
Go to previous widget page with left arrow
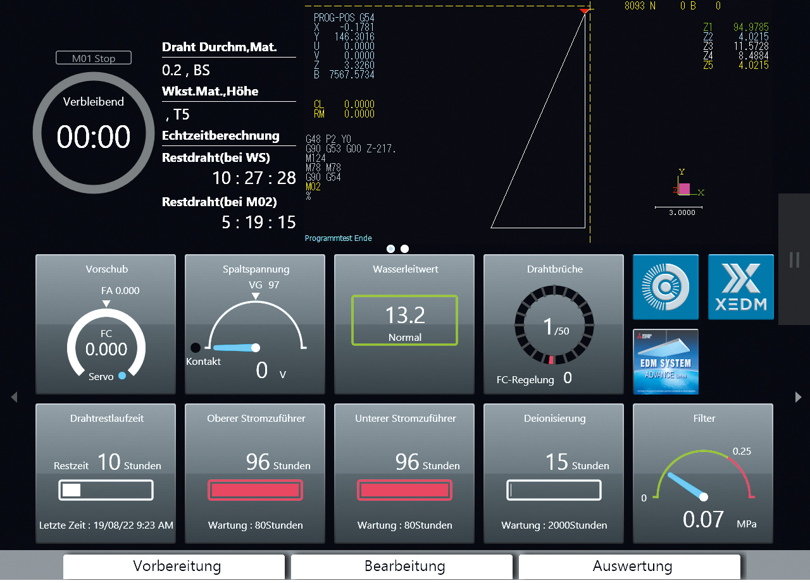tap(14, 397)
